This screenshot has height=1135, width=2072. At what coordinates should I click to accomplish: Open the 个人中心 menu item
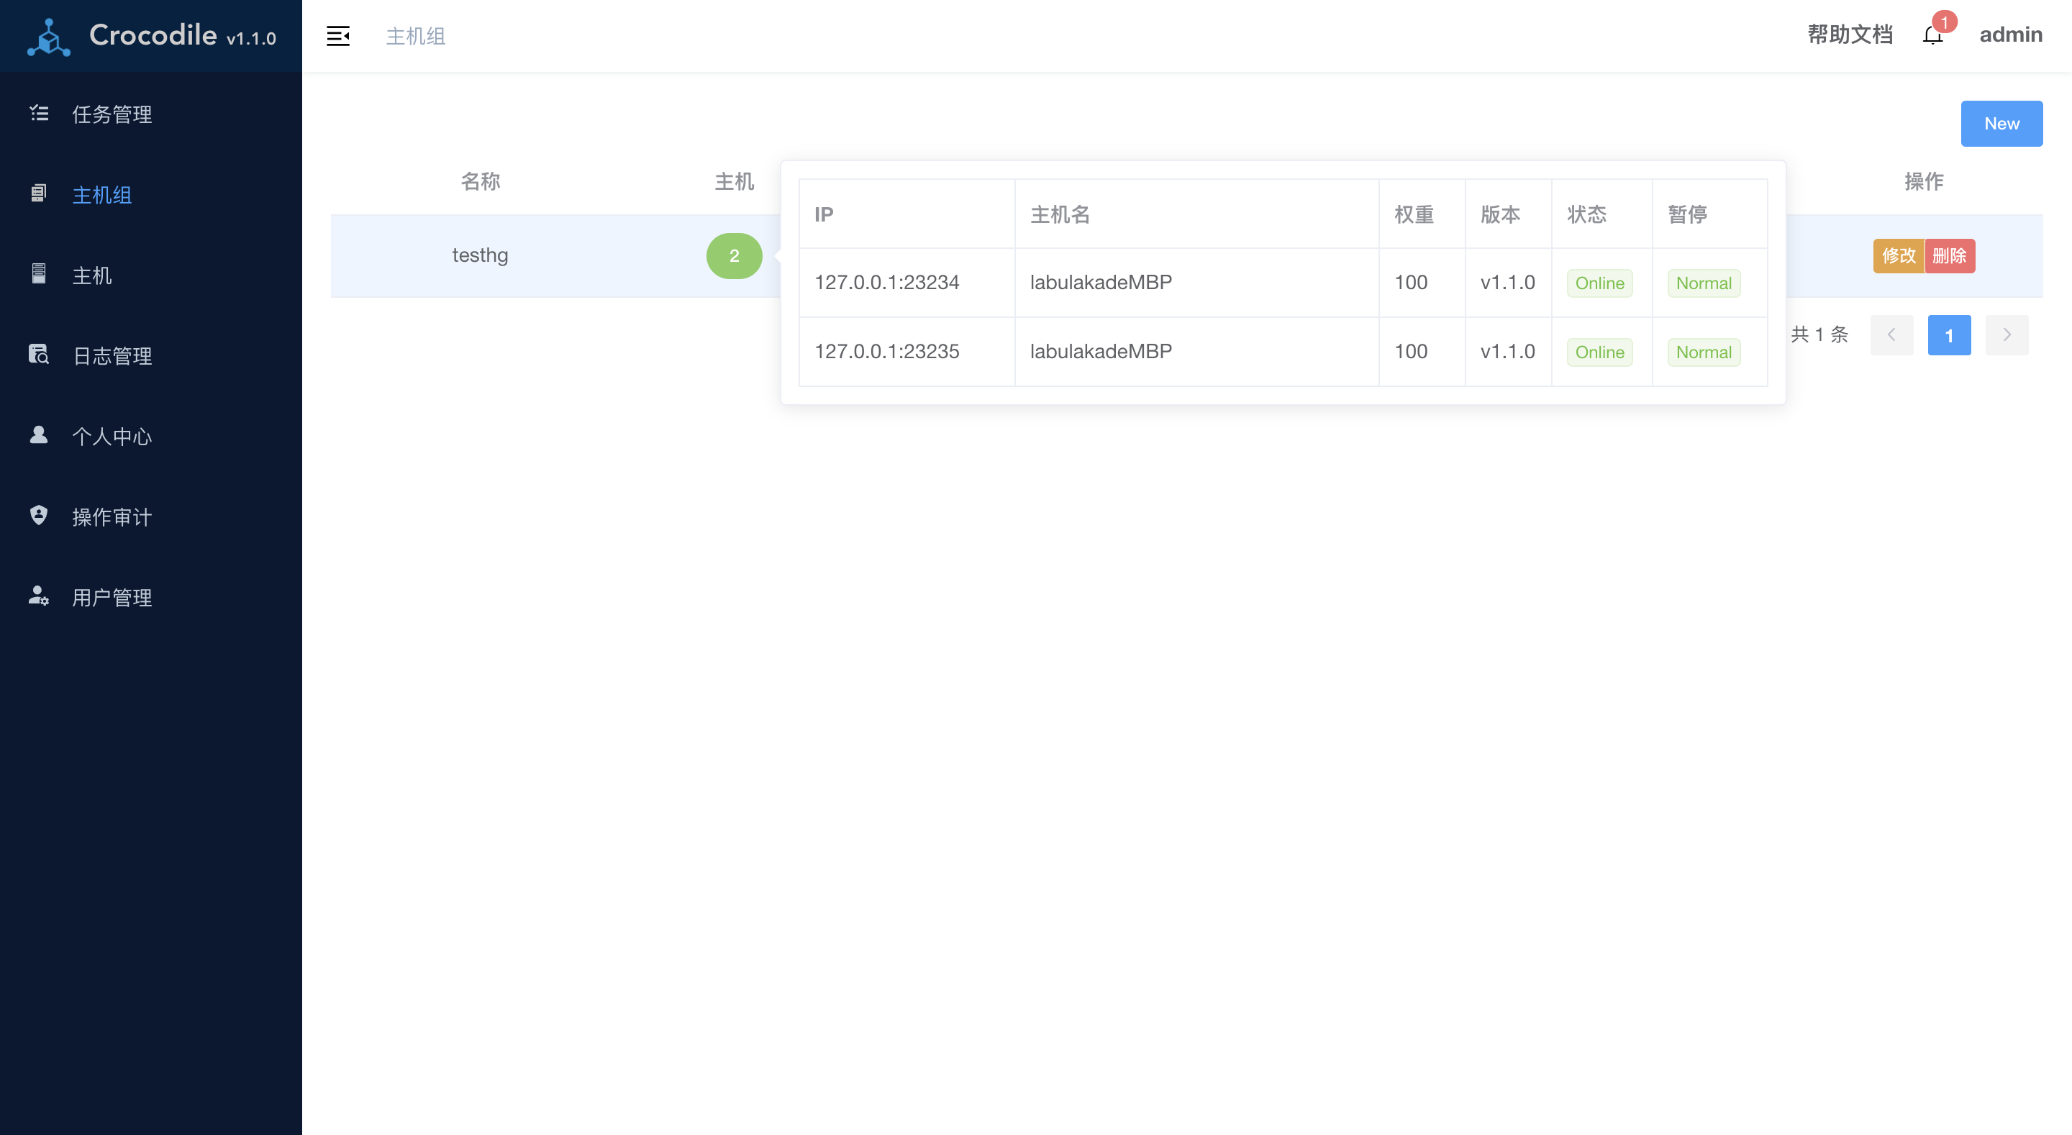pyautogui.click(x=112, y=436)
